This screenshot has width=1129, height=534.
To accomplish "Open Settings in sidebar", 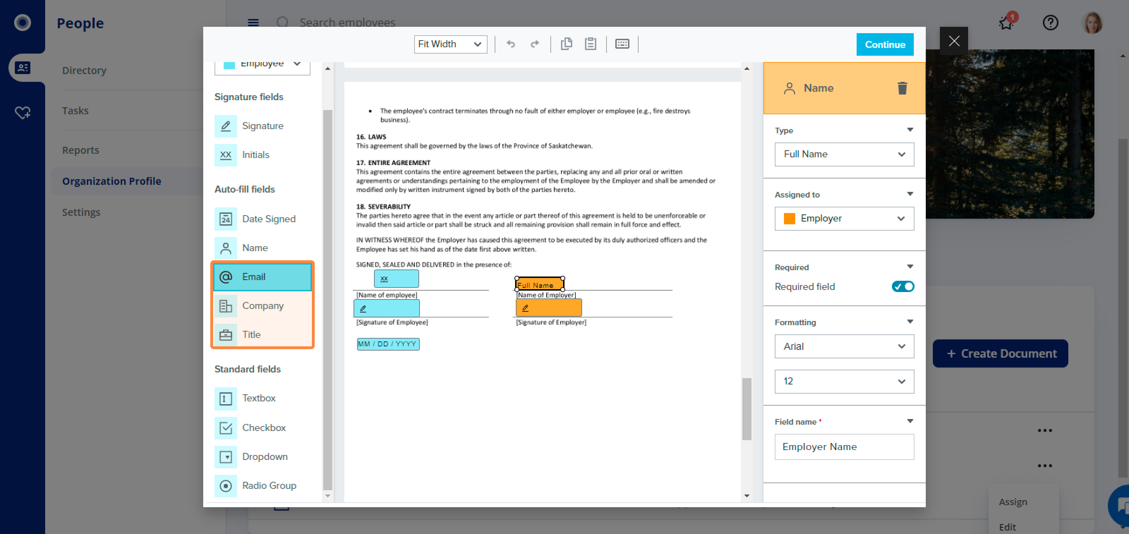I will coord(81,212).
